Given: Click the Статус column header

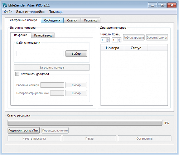Looking at the screenshot, I should (136, 48).
